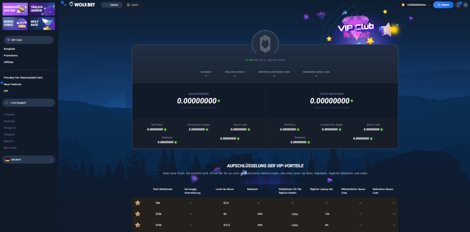The width and height of the screenshot is (470, 232).
Task: Click the hamburger menu icon beside the logo
Action: pos(65,5)
